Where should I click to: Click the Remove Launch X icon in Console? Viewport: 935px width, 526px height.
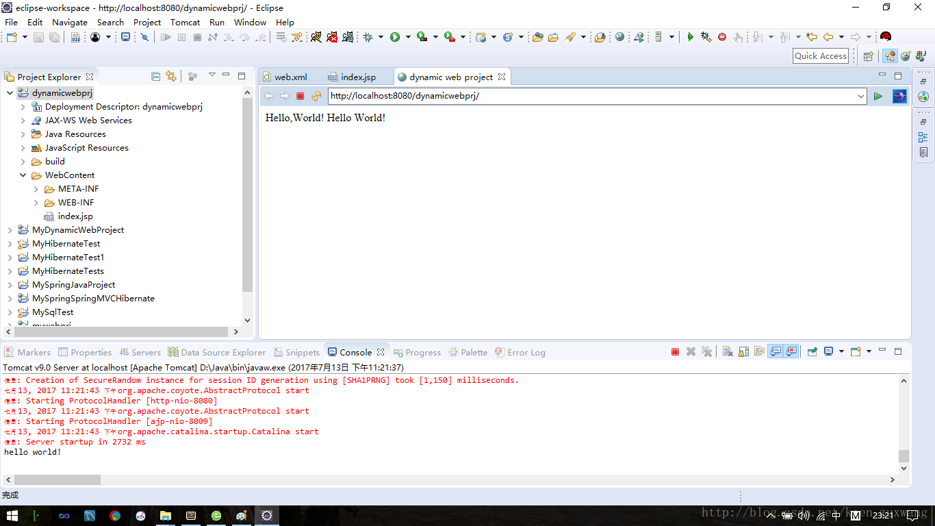tap(691, 351)
